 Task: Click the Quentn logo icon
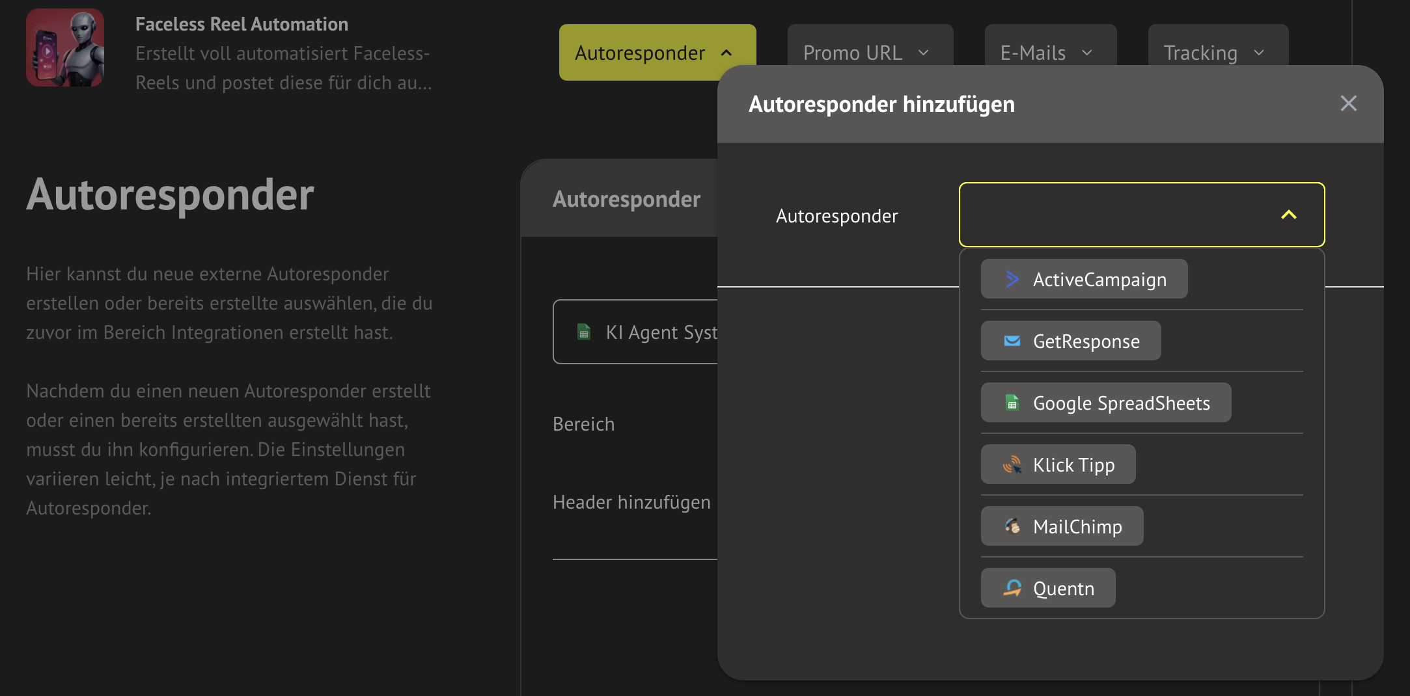[x=1012, y=588]
